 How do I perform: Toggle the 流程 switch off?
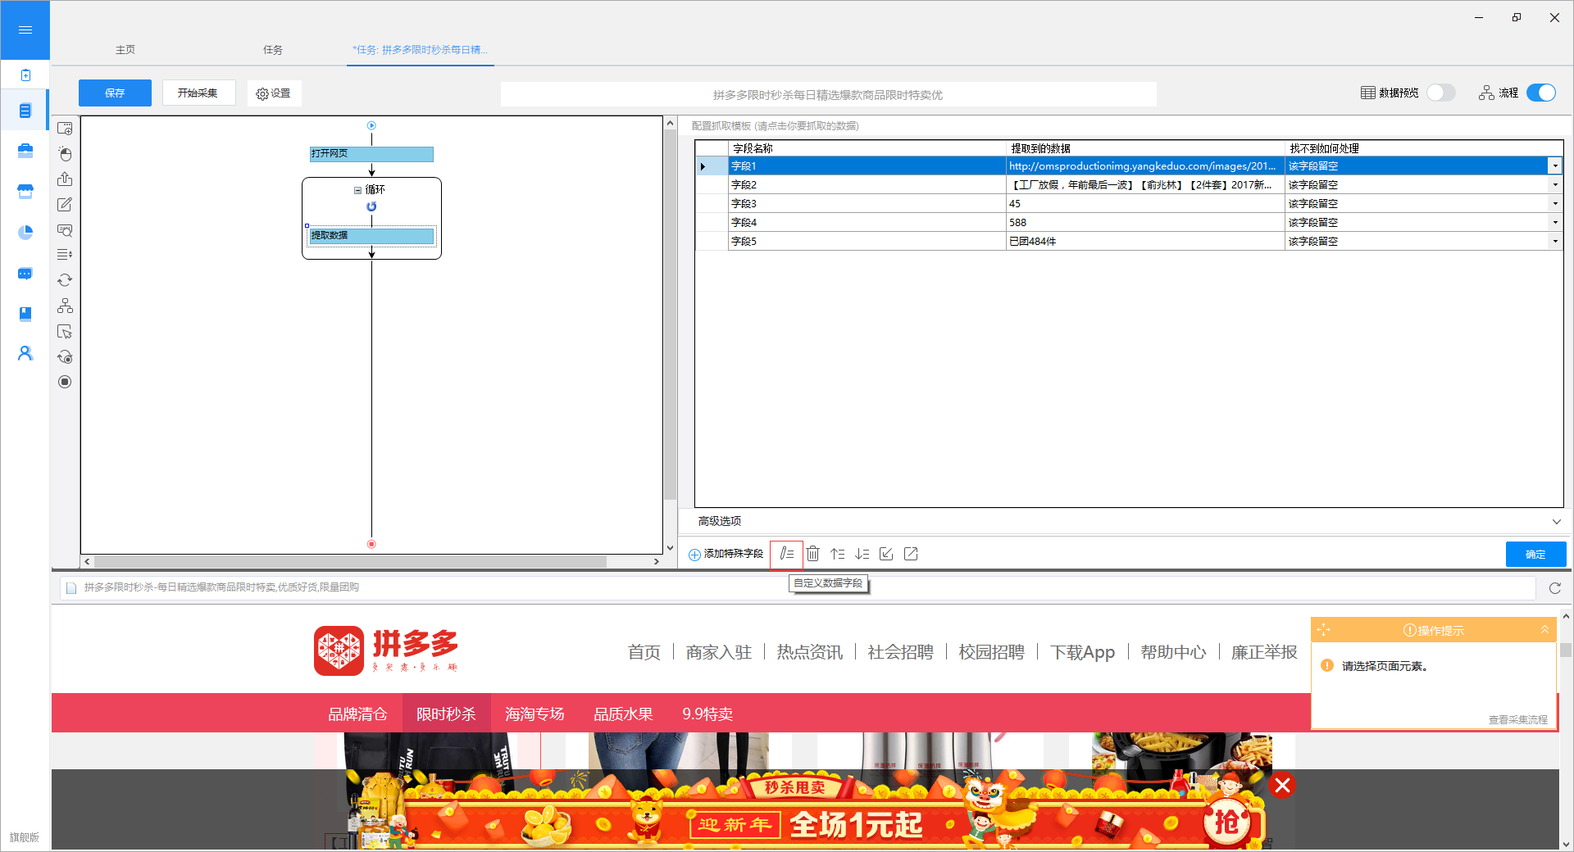(x=1541, y=93)
